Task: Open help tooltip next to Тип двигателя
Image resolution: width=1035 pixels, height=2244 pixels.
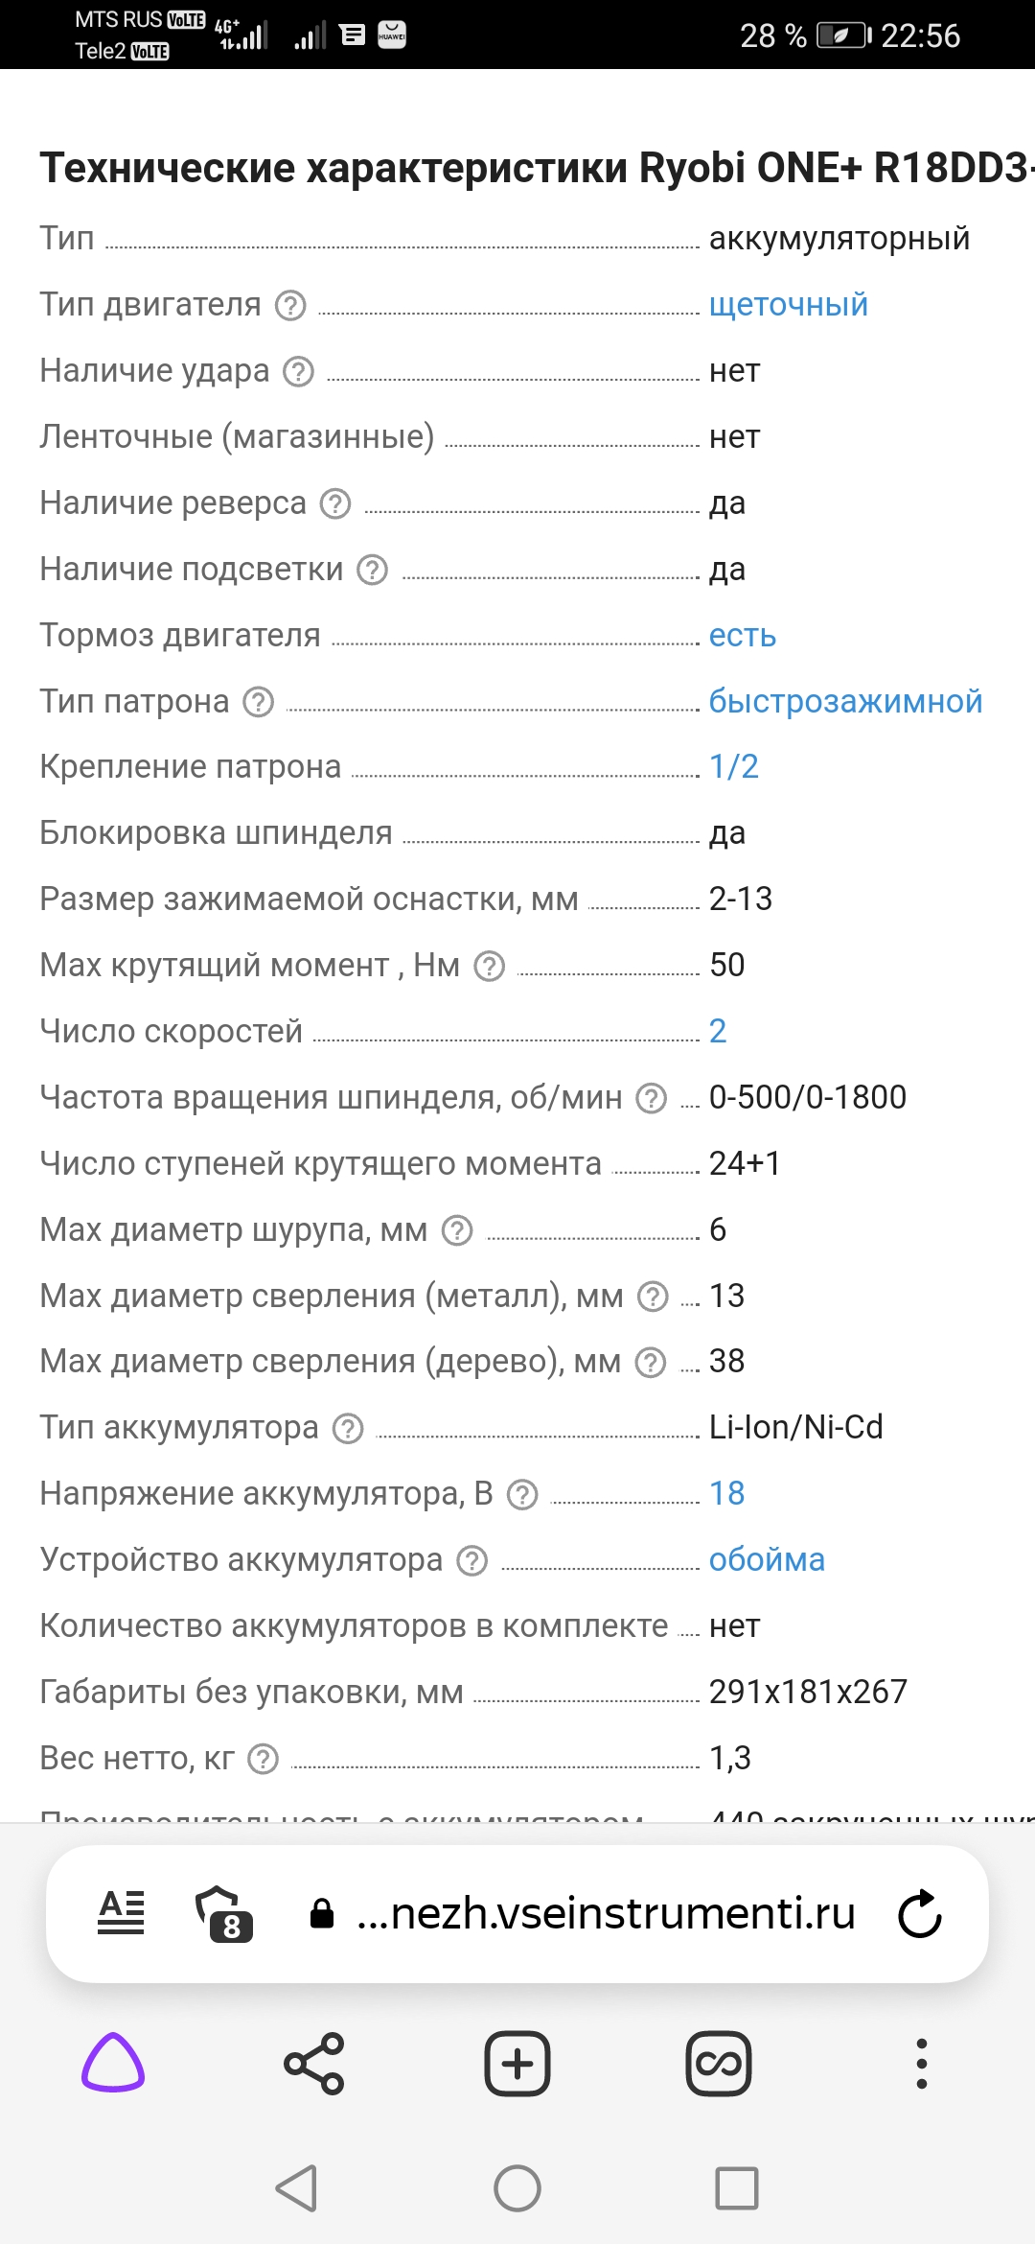Action: click(289, 305)
